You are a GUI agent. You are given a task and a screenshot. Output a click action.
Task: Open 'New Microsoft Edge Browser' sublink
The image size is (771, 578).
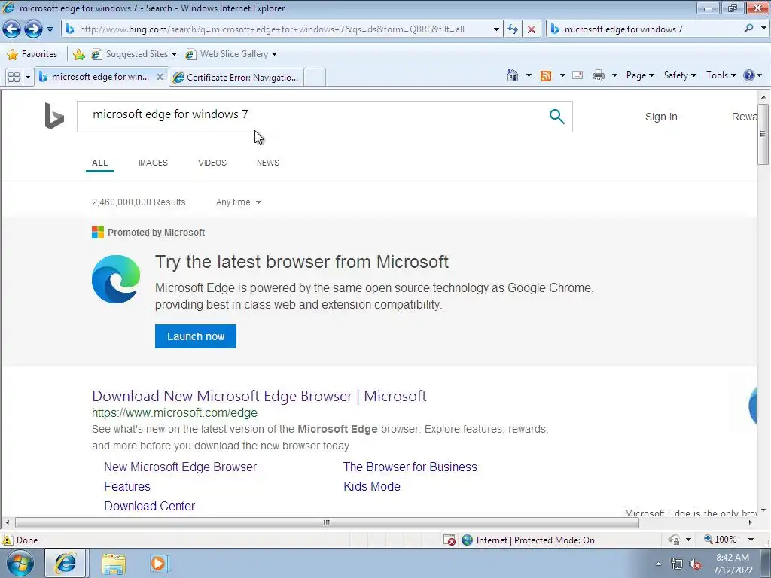point(181,467)
